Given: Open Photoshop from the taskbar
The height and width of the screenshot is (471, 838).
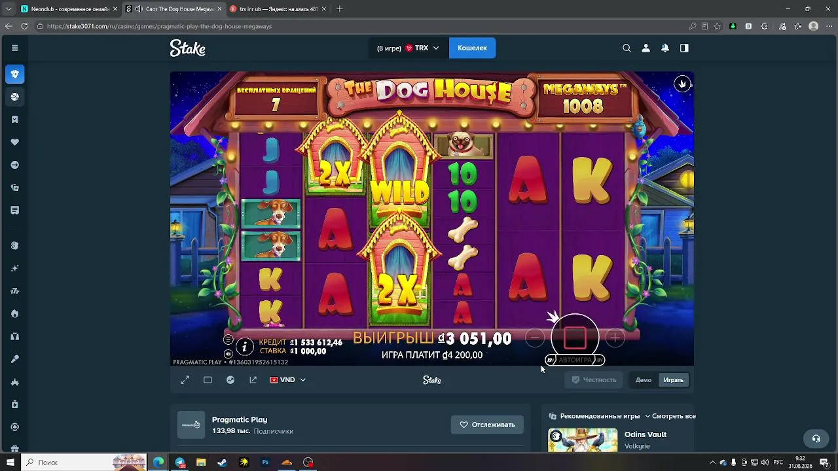Looking at the screenshot, I should (x=265, y=462).
